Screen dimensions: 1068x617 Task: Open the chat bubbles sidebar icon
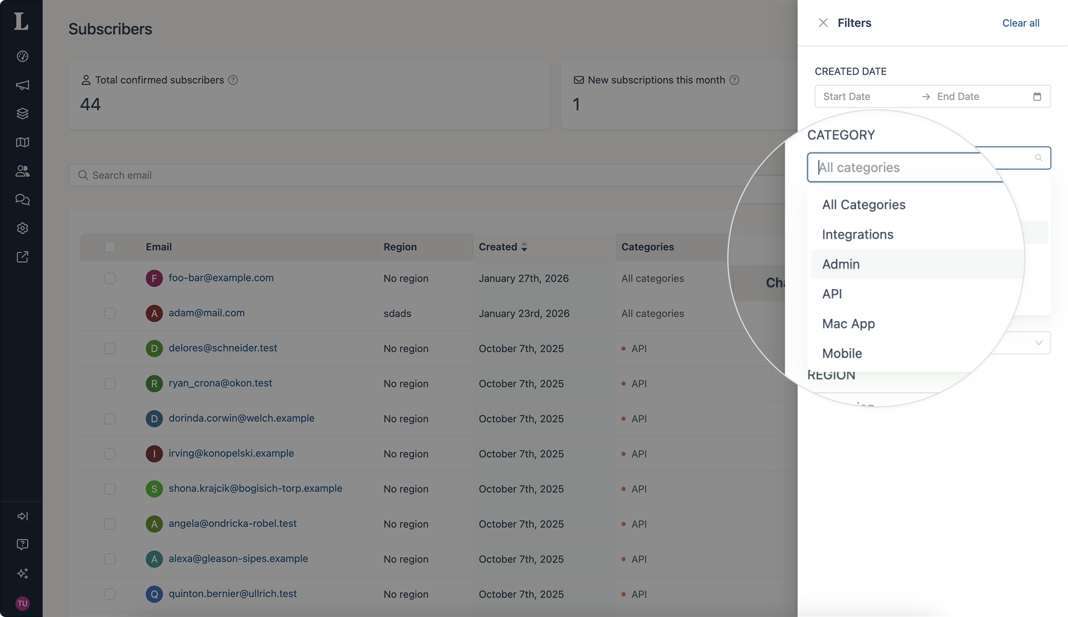pyautogui.click(x=22, y=200)
